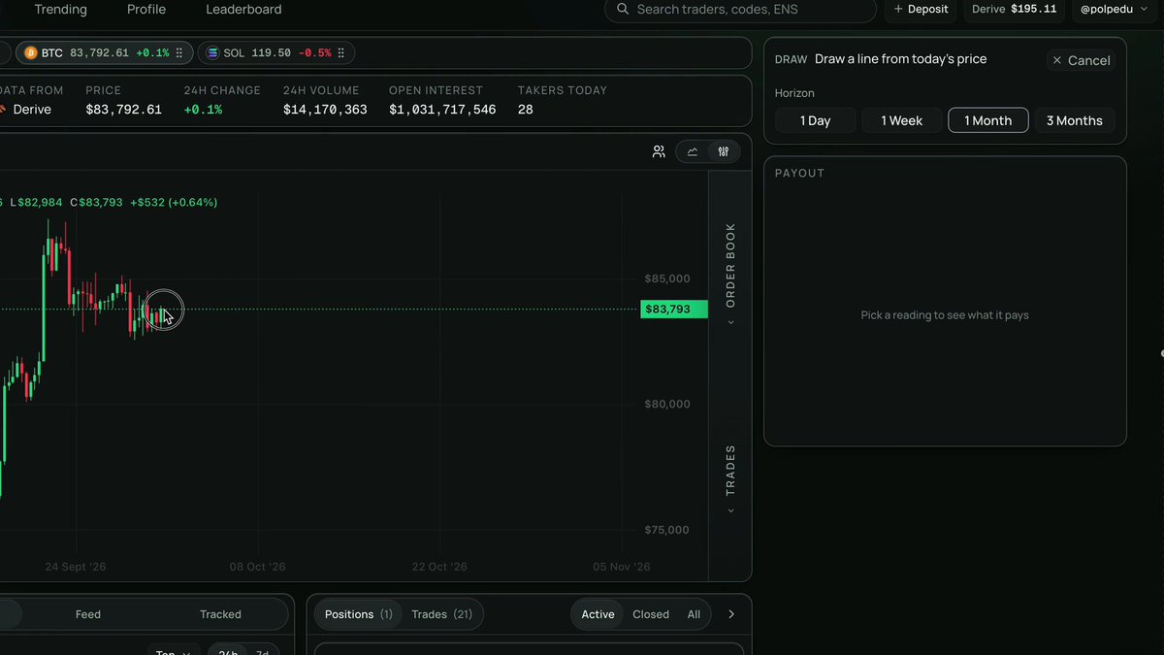This screenshot has height=655, width=1164.
Task: Switch to the Tracked tab
Action: click(220, 614)
